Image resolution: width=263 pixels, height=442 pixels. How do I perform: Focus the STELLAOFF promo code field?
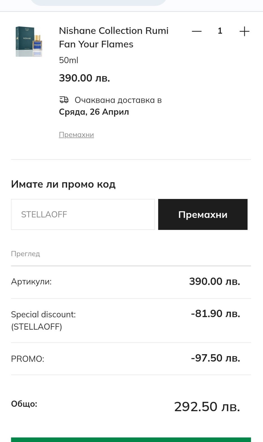point(83,214)
